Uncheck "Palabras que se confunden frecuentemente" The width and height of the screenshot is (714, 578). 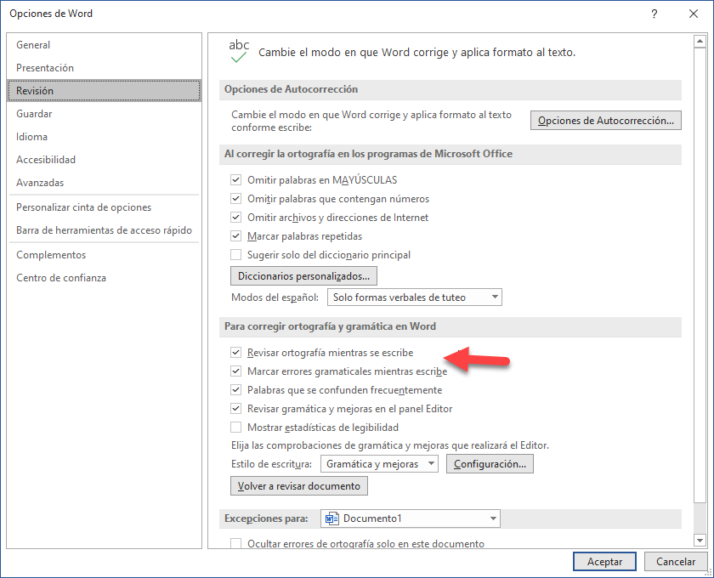pos(235,389)
